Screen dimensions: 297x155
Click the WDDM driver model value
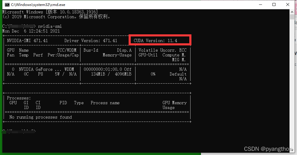[x=69, y=69]
